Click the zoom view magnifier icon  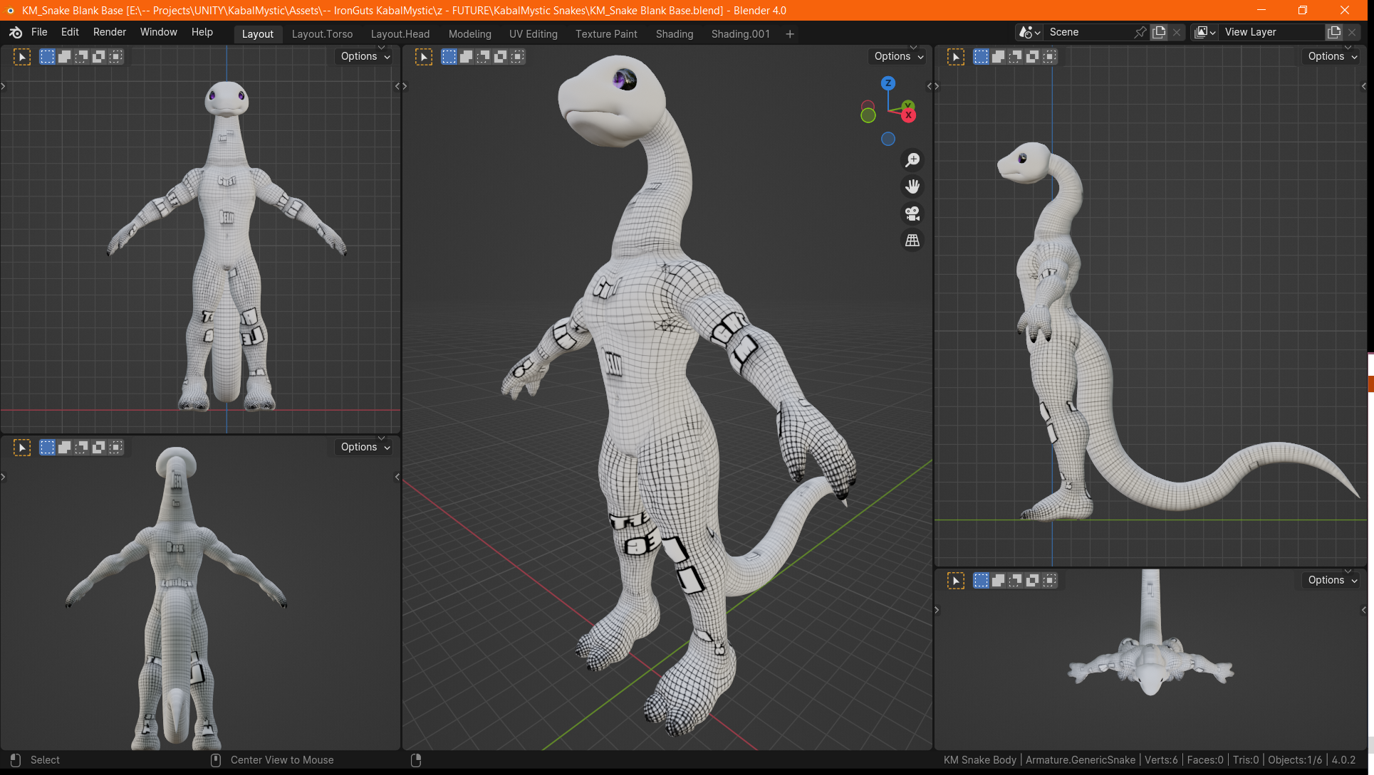(912, 160)
